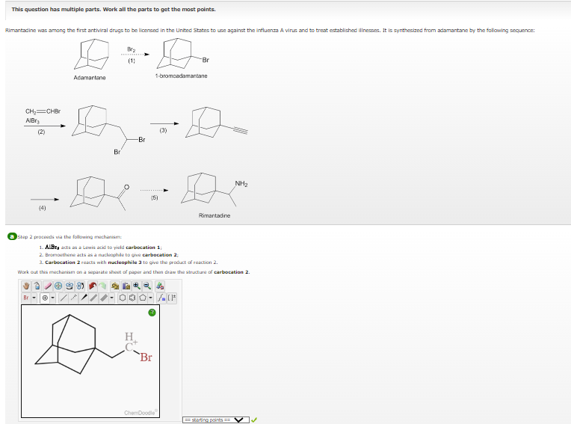Image resolution: width=571 pixels, height=424 pixels.
Task: Select the chain variable attachment tool
Action: click(x=161, y=298)
